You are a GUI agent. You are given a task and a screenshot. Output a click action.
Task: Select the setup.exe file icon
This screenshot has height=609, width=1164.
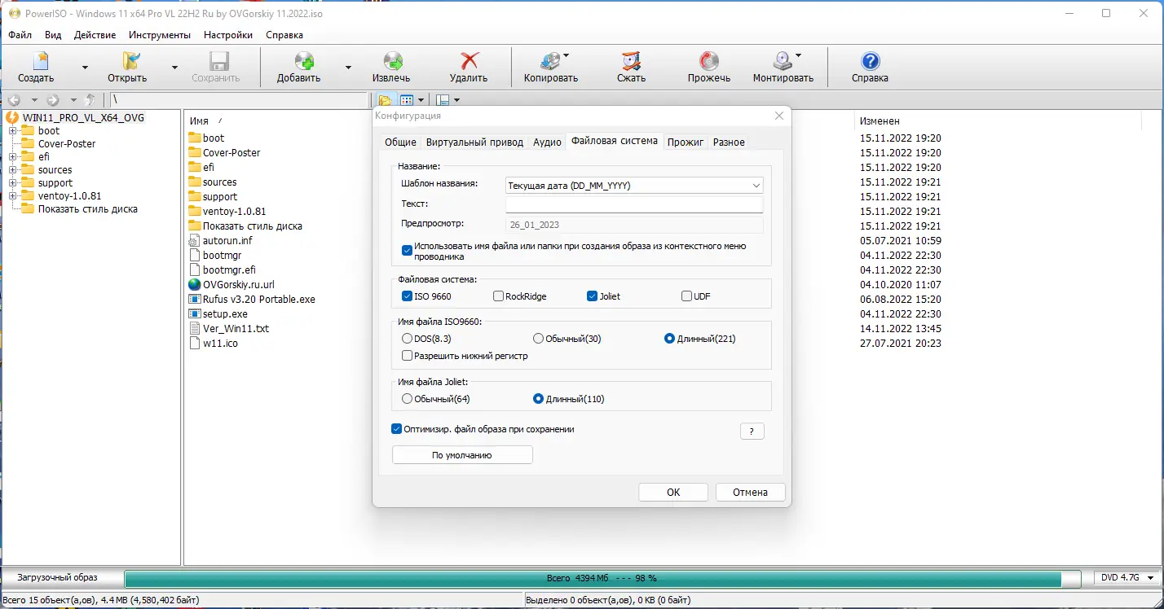pyautogui.click(x=194, y=313)
